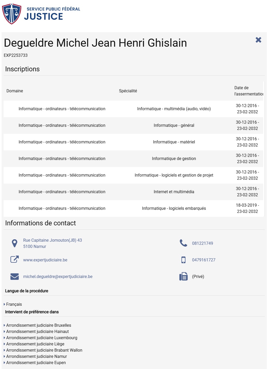Click the map pin address icon
The height and width of the screenshot is (369, 271).
click(15, 243)
